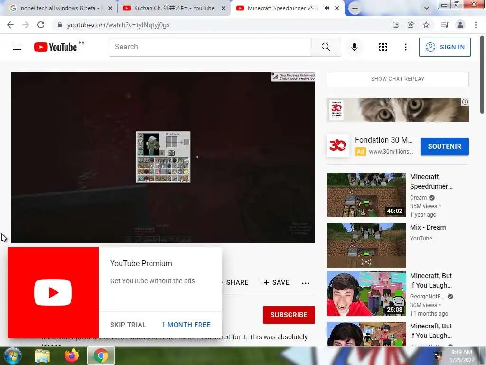Click SHOW CHAT REPLAY
Screen dimensions: 486x365
[397, 79]
